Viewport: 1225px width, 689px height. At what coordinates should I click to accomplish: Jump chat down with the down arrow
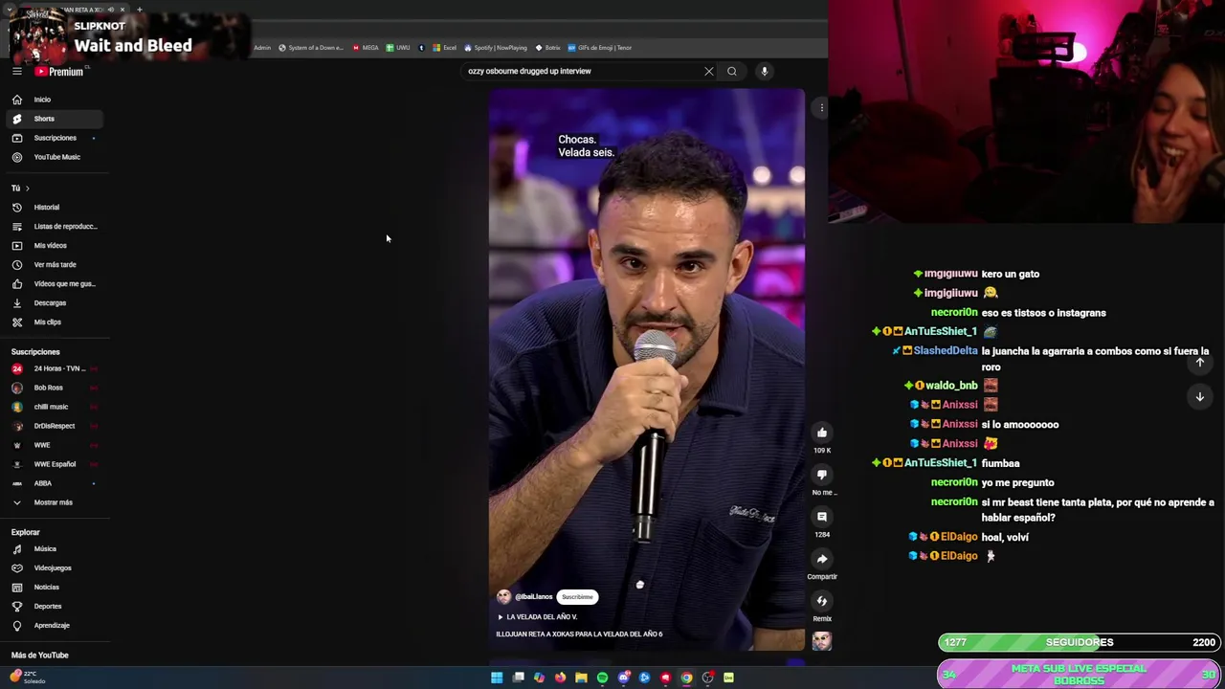[x=1199, y=396]
